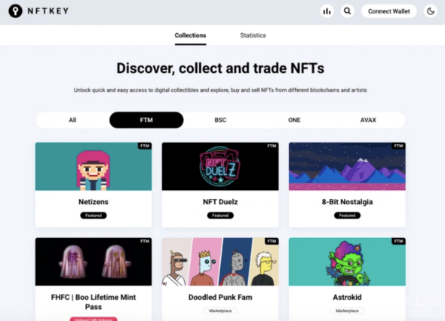Open the NFT Duelz neon logo image
Screen dimensions: 445x321
point(220,167)
